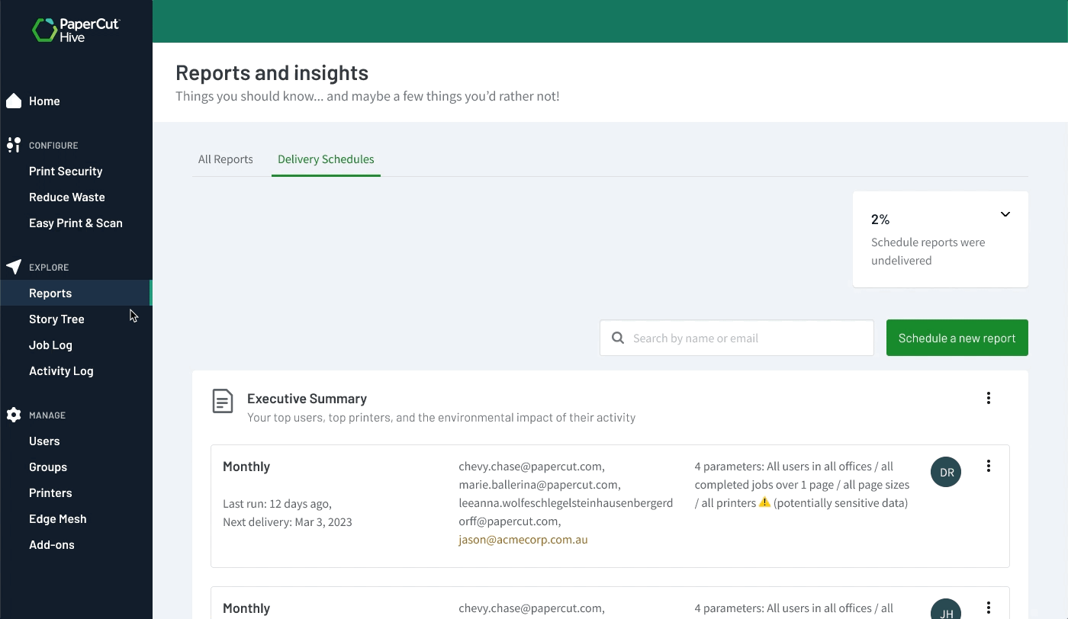Select Printers under Manage
The image size is (1068, 619).
(x=50, y=492)
